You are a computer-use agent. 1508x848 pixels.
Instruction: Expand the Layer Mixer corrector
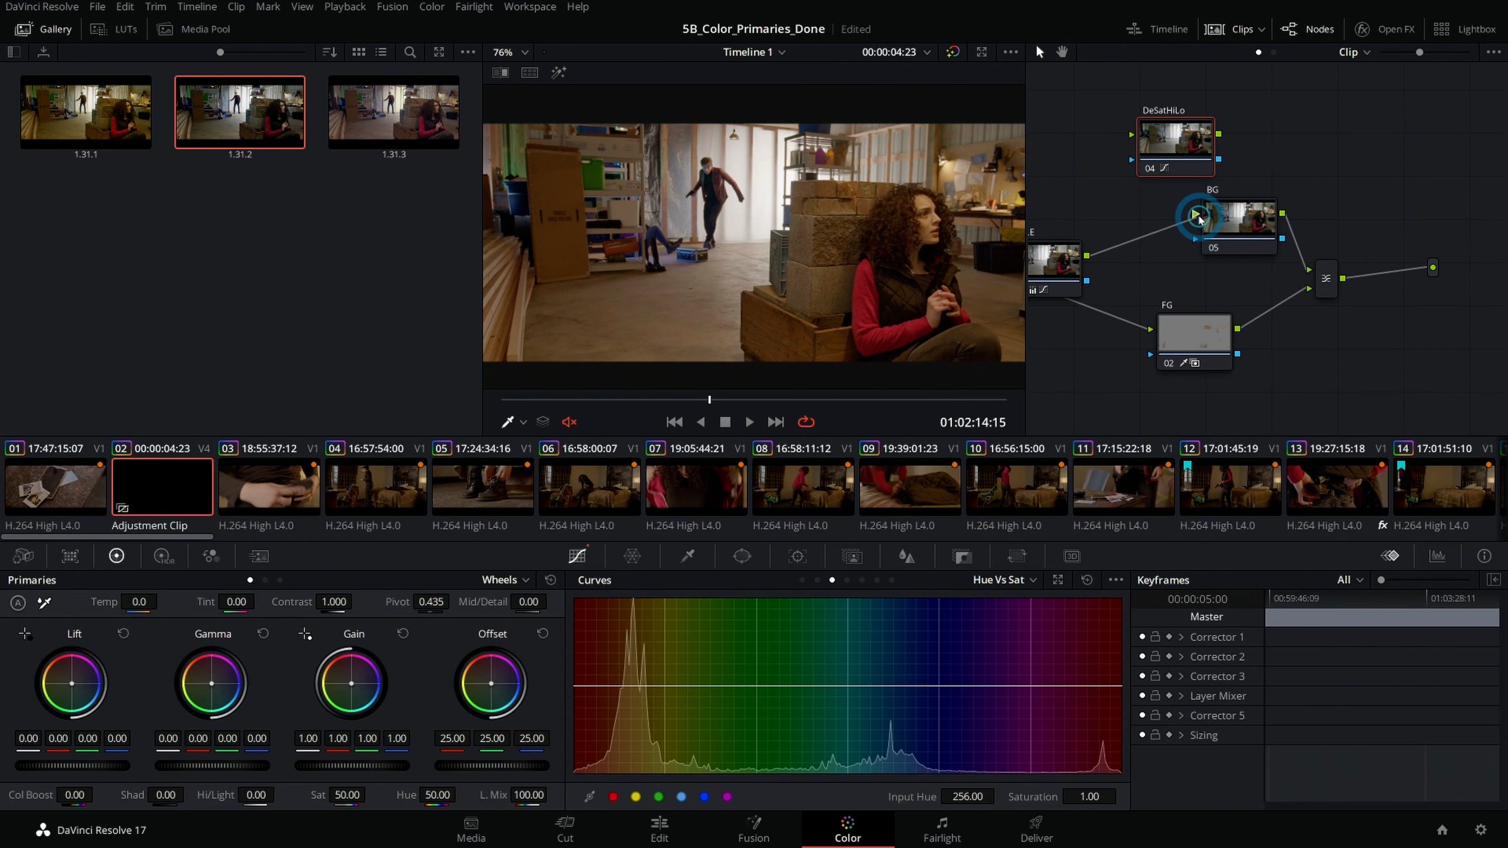point(1184,695)
